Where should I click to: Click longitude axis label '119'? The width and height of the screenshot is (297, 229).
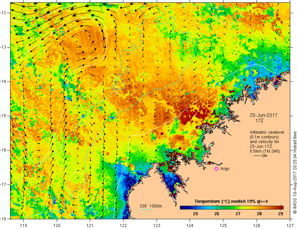click(24, 225)
